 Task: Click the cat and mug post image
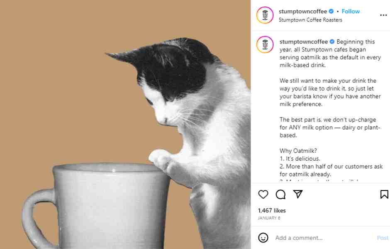[x=125, y=124]
